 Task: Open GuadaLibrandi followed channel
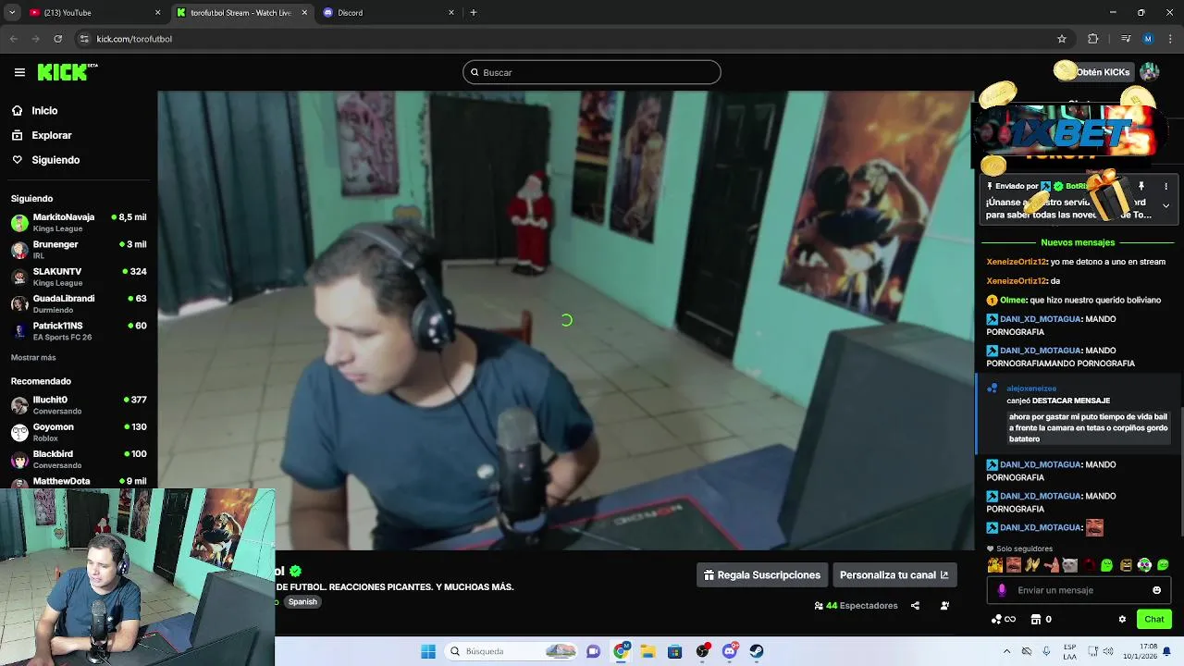(x=79, y=304)
